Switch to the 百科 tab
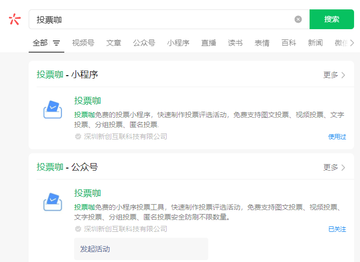360x262 pixels. pos(289,43)
